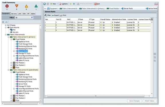The image size is (165, 107).
Task: Select Storage FC Ports under Fabric Interconnect B
Action: (24, 86)
